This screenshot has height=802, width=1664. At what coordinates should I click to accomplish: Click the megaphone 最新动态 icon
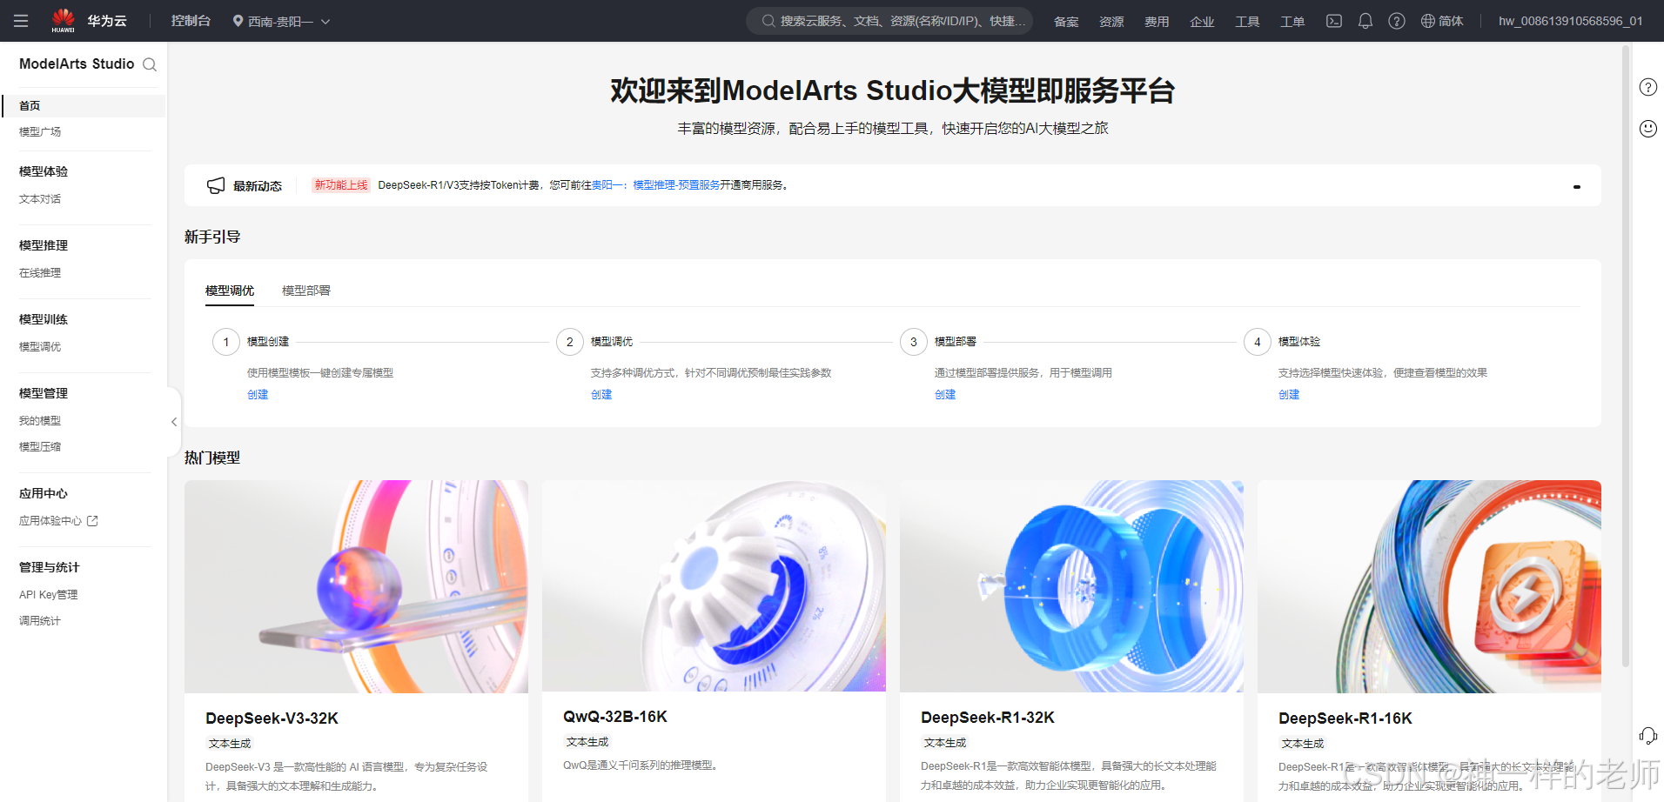[215, 185]
